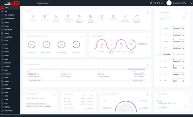Follow the tıklayın link in Kontrolsoft Haberler
This screenshot has height=117, width=193.
[x=49, y=106]
